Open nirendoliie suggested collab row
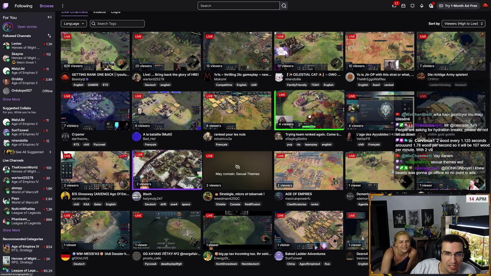Viewport: 491px width, 276px height. [x=28, y=142]
